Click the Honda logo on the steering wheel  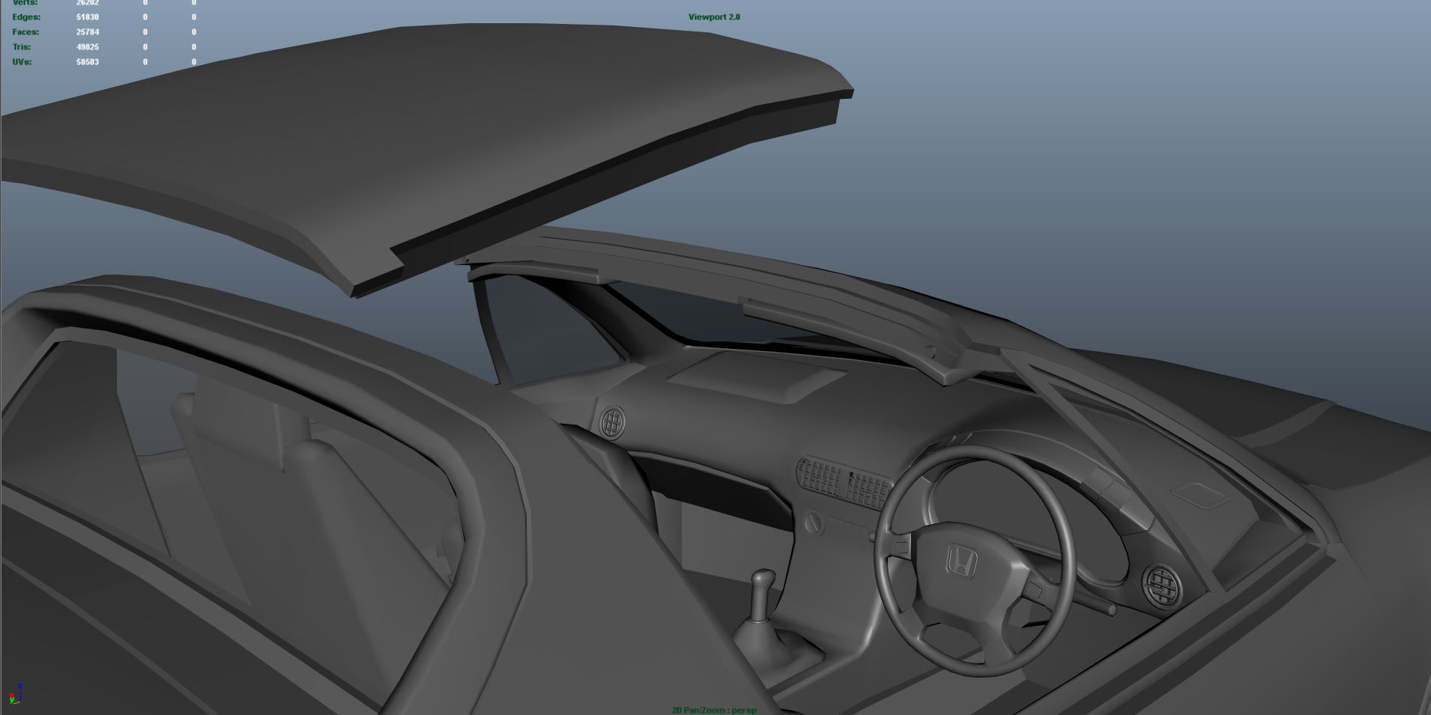[961, 562]
